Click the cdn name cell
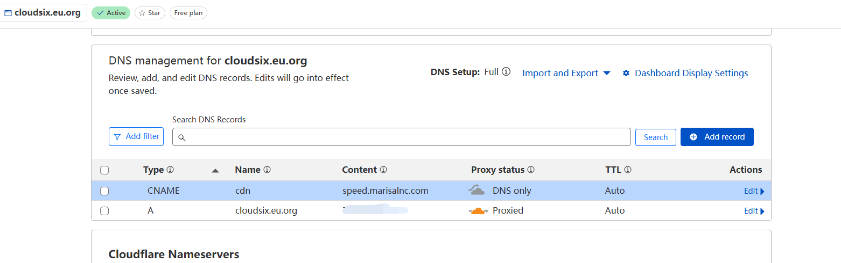The image size is (841, 263). tap(243, 191)
